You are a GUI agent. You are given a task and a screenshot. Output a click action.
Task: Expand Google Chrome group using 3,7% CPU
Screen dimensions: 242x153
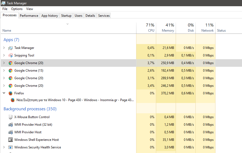pyautogui.click(x=4, y=63)
